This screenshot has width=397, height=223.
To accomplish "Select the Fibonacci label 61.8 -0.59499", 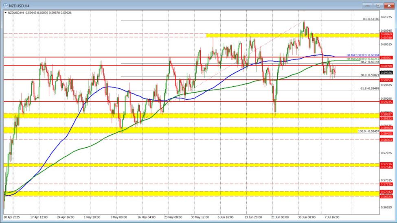I will (370, 88).
